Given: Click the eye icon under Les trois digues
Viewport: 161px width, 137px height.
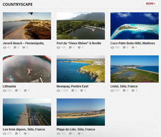Looking at the screenshot, I should 5,134.
